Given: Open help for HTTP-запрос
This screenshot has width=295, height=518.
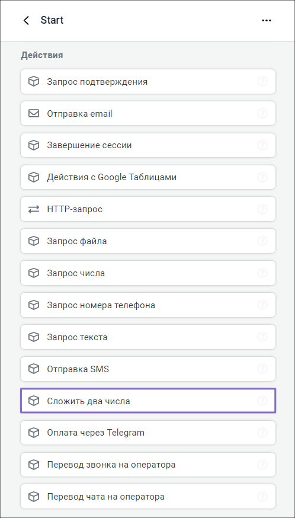Looking at the screenshot, I should click(x=262, y=209).
